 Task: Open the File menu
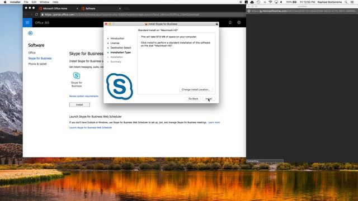click(x=26, y=2)
